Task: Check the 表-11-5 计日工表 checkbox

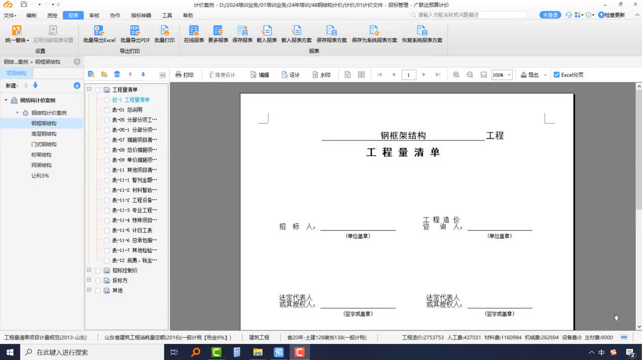Action: (x=106, y=230)
